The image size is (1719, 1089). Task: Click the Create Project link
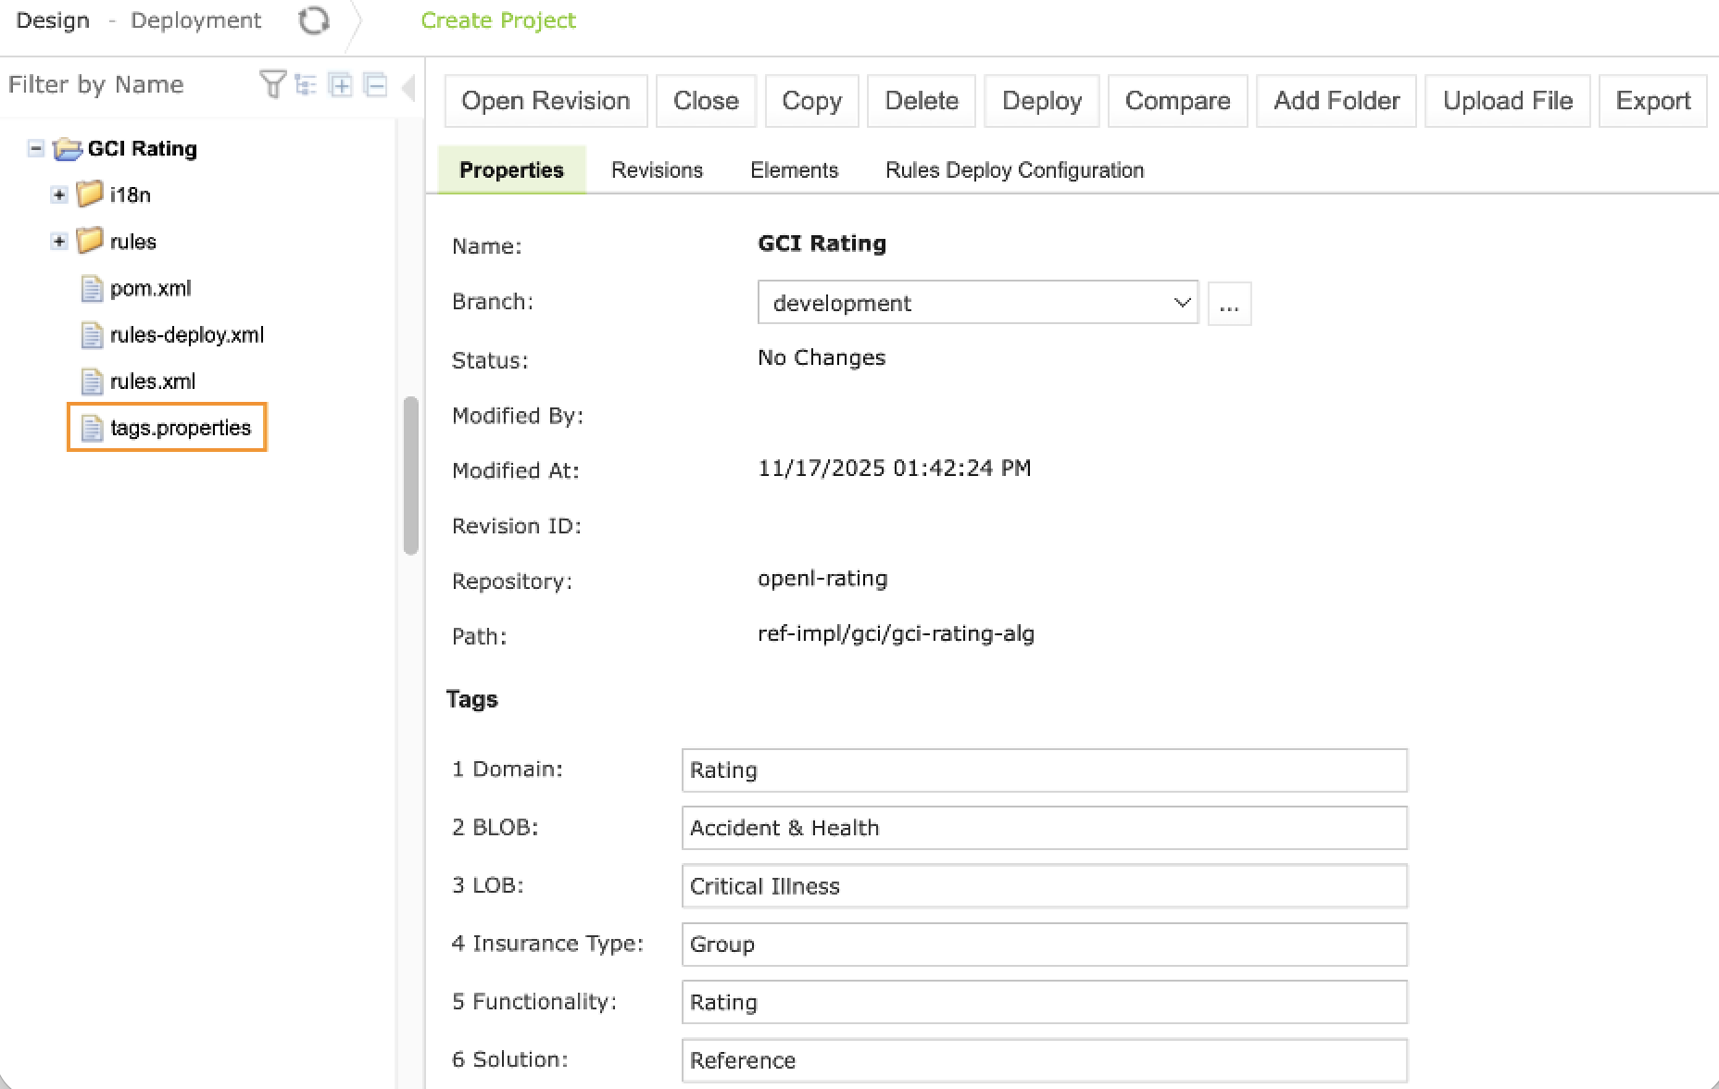point(498,20)
